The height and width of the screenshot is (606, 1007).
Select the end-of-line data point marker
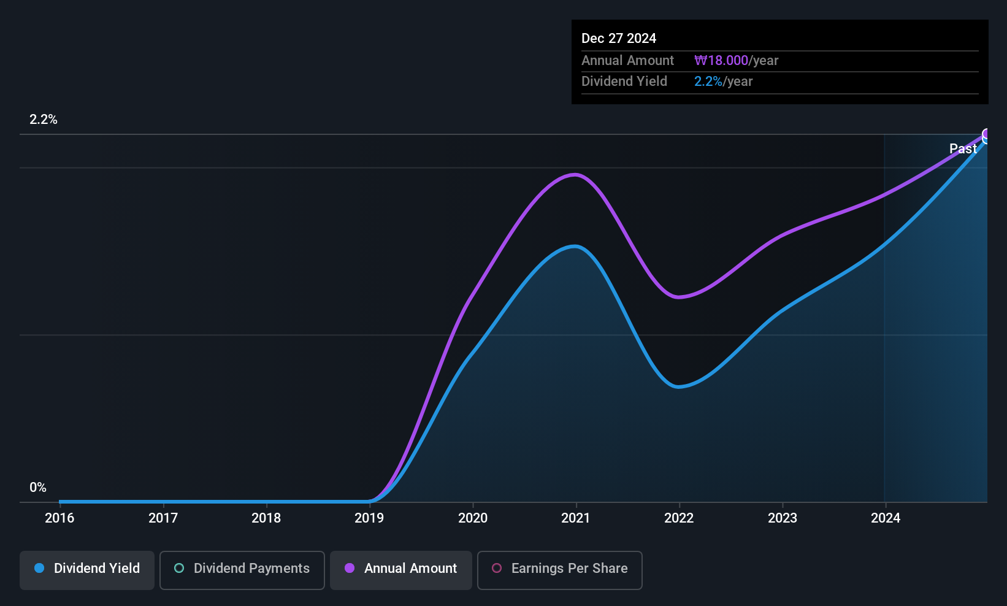[986, 135]
